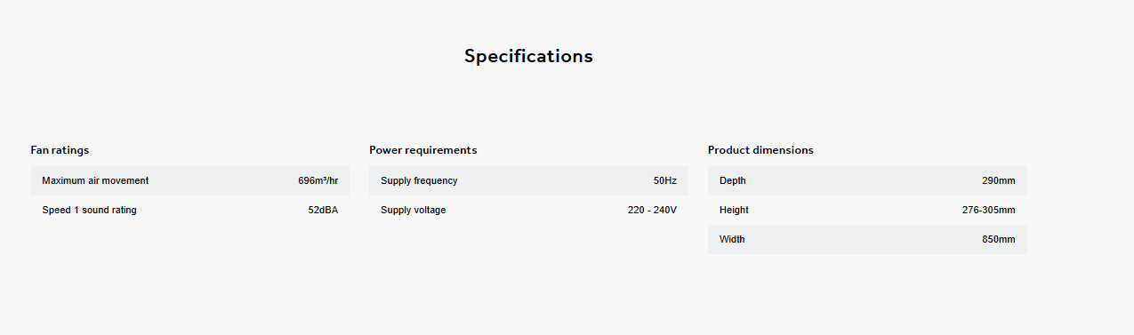Click the 50Hz frequency value
1134x335 pixels.
pos(665,180)
